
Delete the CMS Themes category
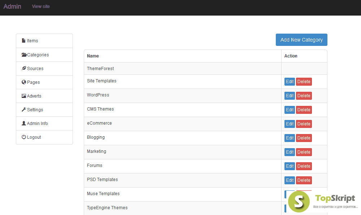[x=304, y=110]
